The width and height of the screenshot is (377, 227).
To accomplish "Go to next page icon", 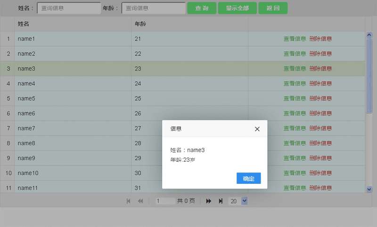I will [209, 201].
